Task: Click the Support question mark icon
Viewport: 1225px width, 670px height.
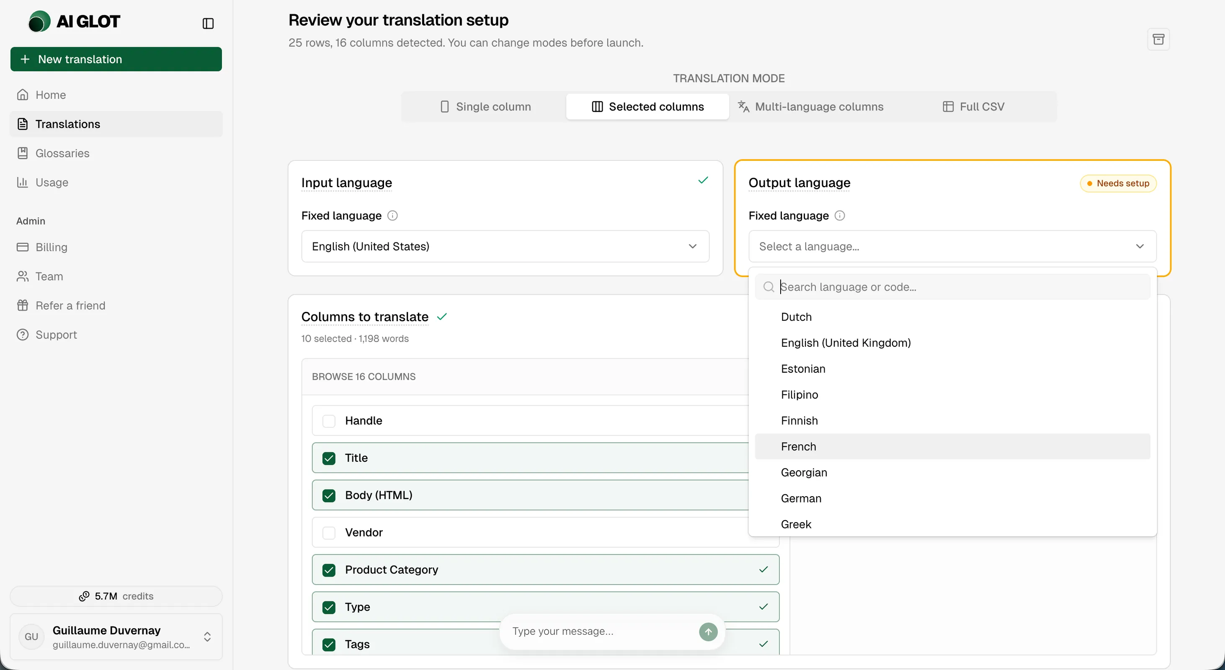Action: click(22, 335)
